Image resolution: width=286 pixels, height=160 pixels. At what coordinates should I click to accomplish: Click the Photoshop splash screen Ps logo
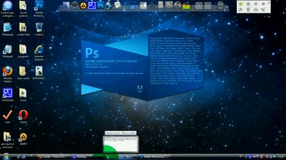[92, 53]
